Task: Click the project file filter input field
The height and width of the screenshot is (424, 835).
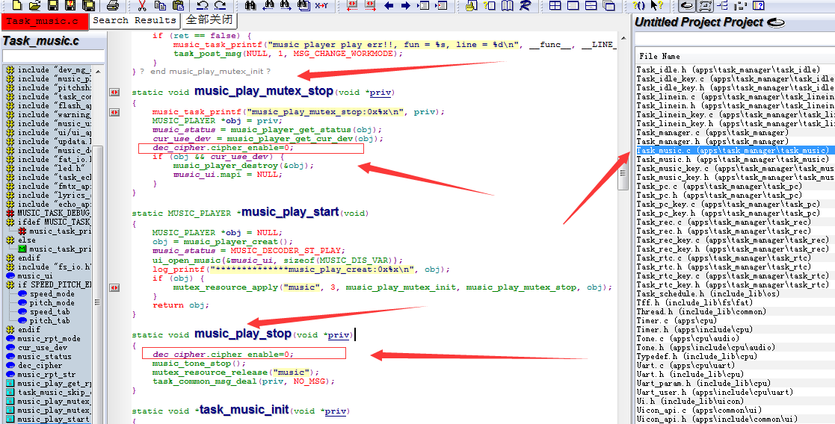Action: point(735,40)
